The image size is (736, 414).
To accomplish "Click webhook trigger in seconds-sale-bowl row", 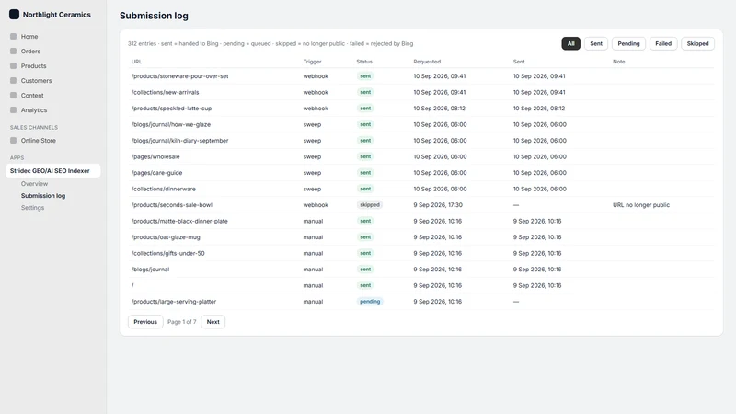I will coord(316,205).
